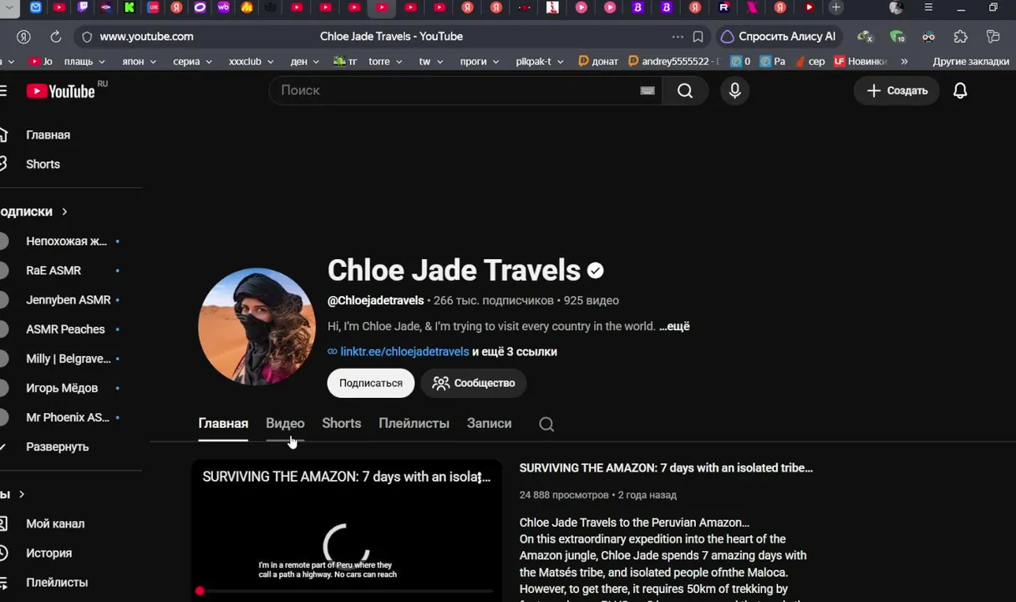Viewport: 1016px width, 602px height.
Task: Open the linktr.ee/chloejadetravels link
Action: coord(404,352)
